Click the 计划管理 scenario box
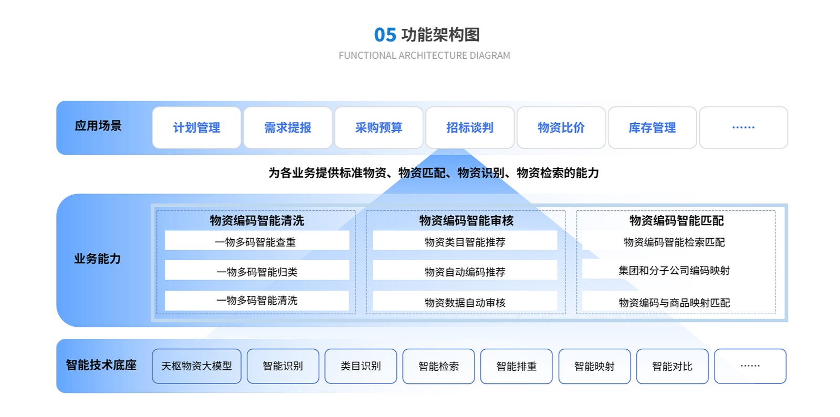The width and height of the screenshot is (840, 417). pos(196,127)
